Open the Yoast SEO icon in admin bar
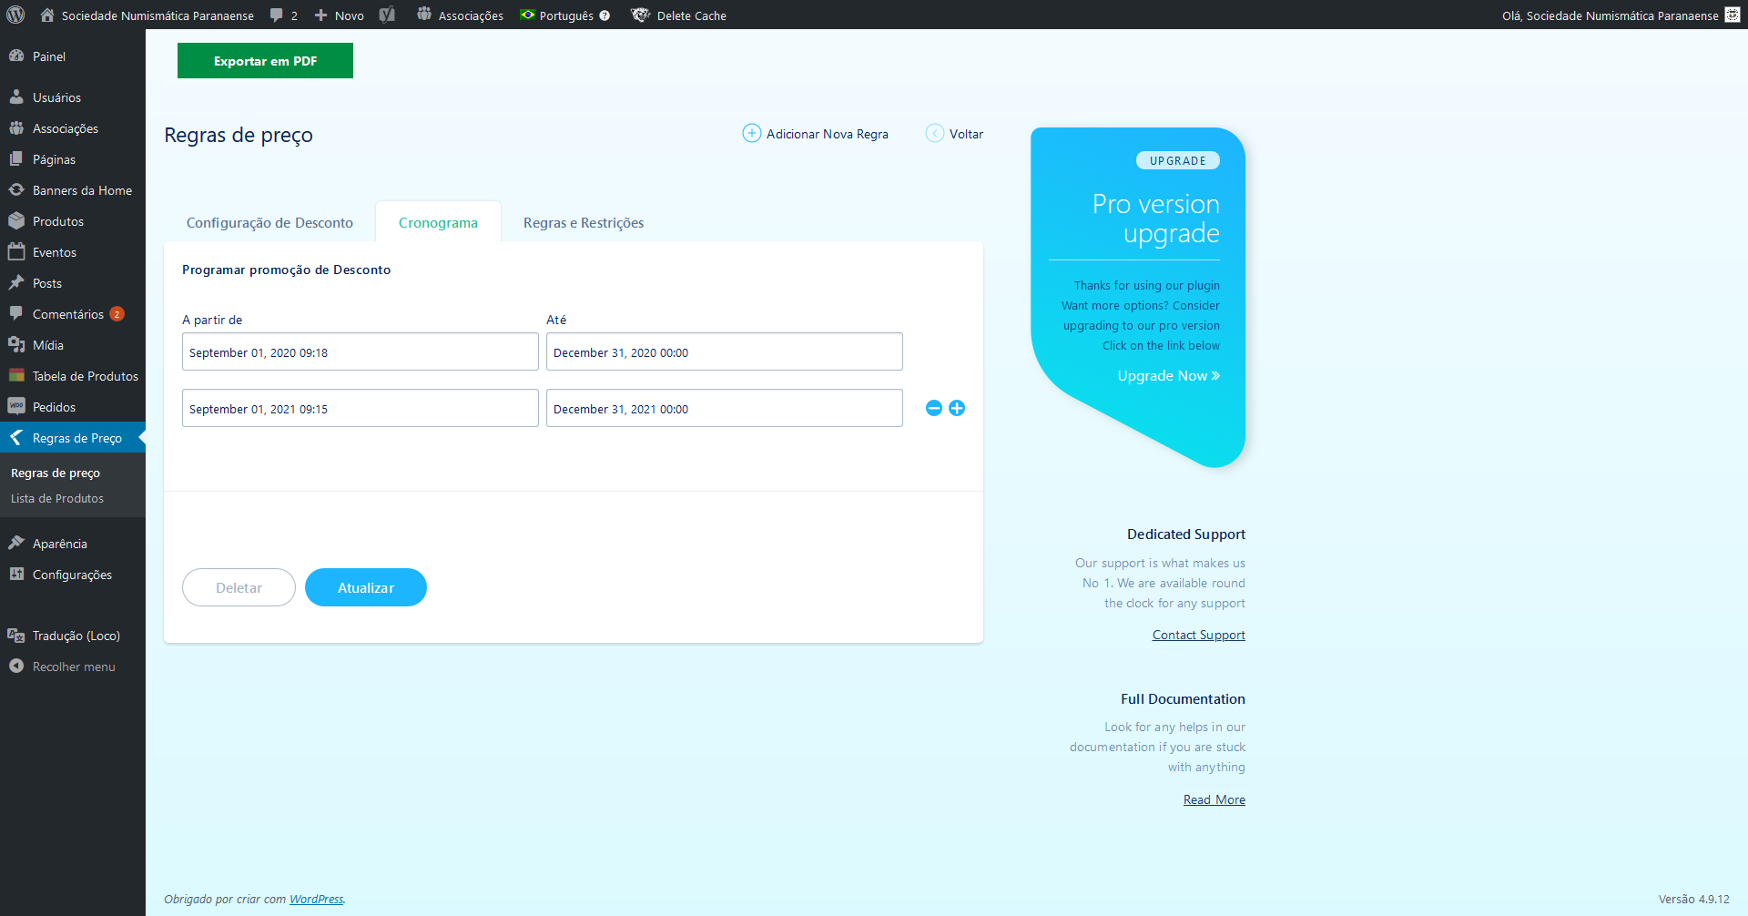1748x916 pixels. tap(387, 15)
